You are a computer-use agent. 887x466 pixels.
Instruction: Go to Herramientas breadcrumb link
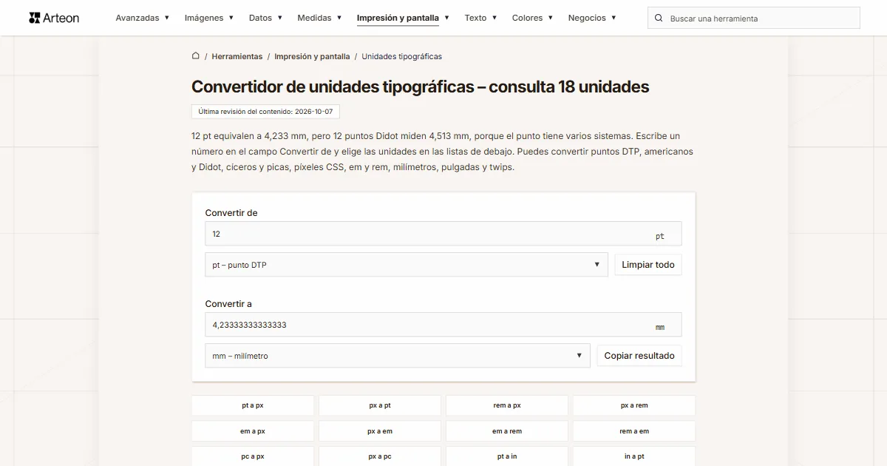237,56
